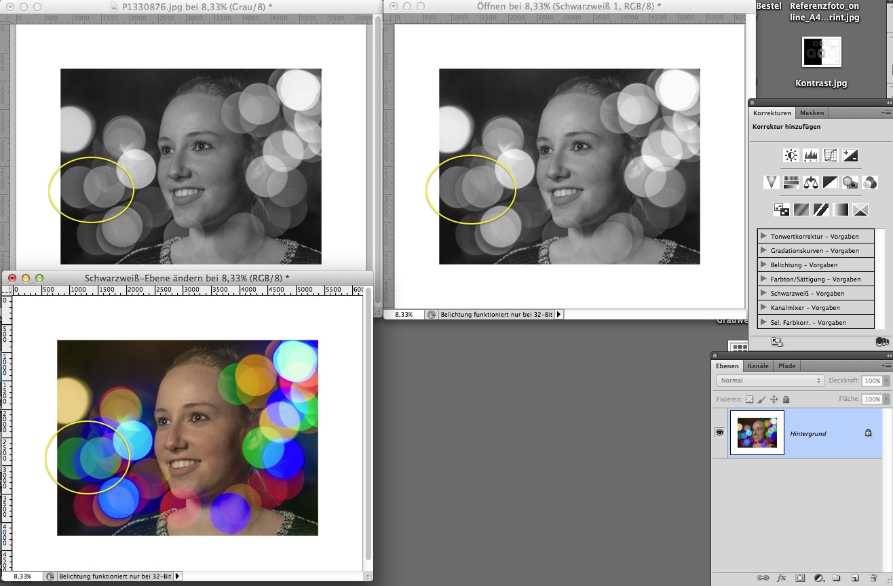Image resolution: width=893 pixels, height=586 pixels.
Task: Click the status bar icon next to 8,33% in the Öffnen window
Action: [x=432, y=315]
